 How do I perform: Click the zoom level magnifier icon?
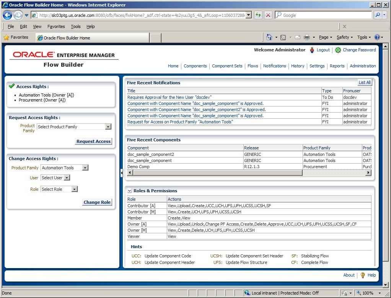click(x=358, y=293)
